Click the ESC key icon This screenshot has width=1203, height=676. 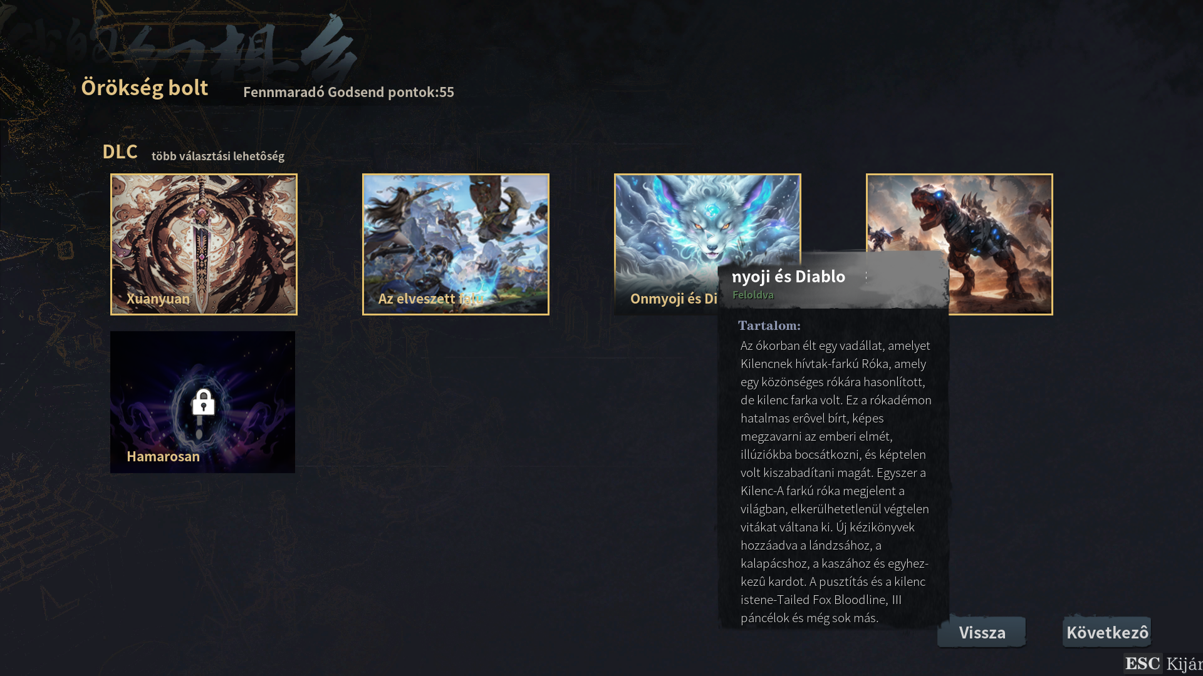point(1142,663)
